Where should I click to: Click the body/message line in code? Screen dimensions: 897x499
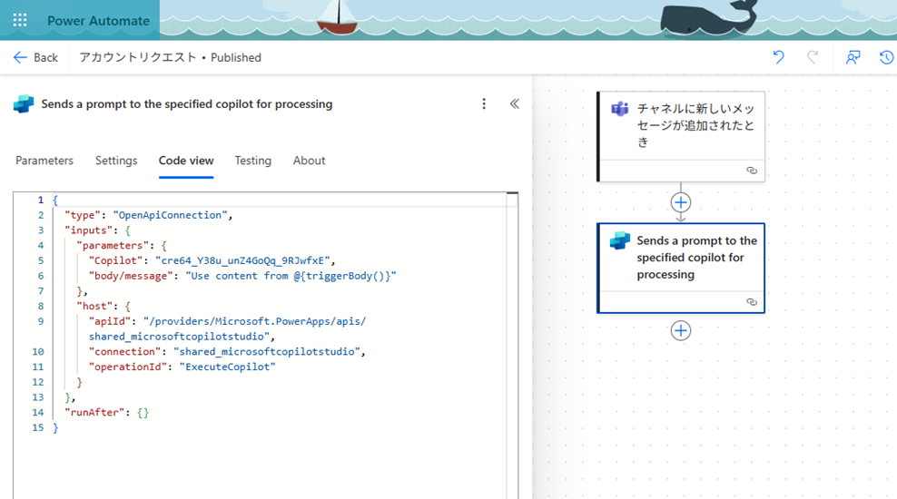(242, 276)
